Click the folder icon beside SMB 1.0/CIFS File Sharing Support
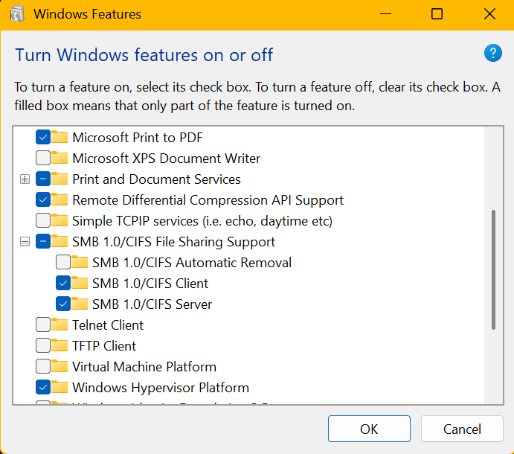 [x=60, y=241]
